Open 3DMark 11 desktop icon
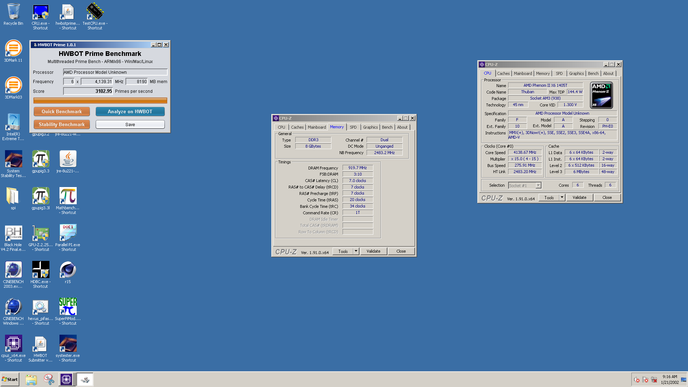Screen dimensions: 688x387 (x=13, y=51)
